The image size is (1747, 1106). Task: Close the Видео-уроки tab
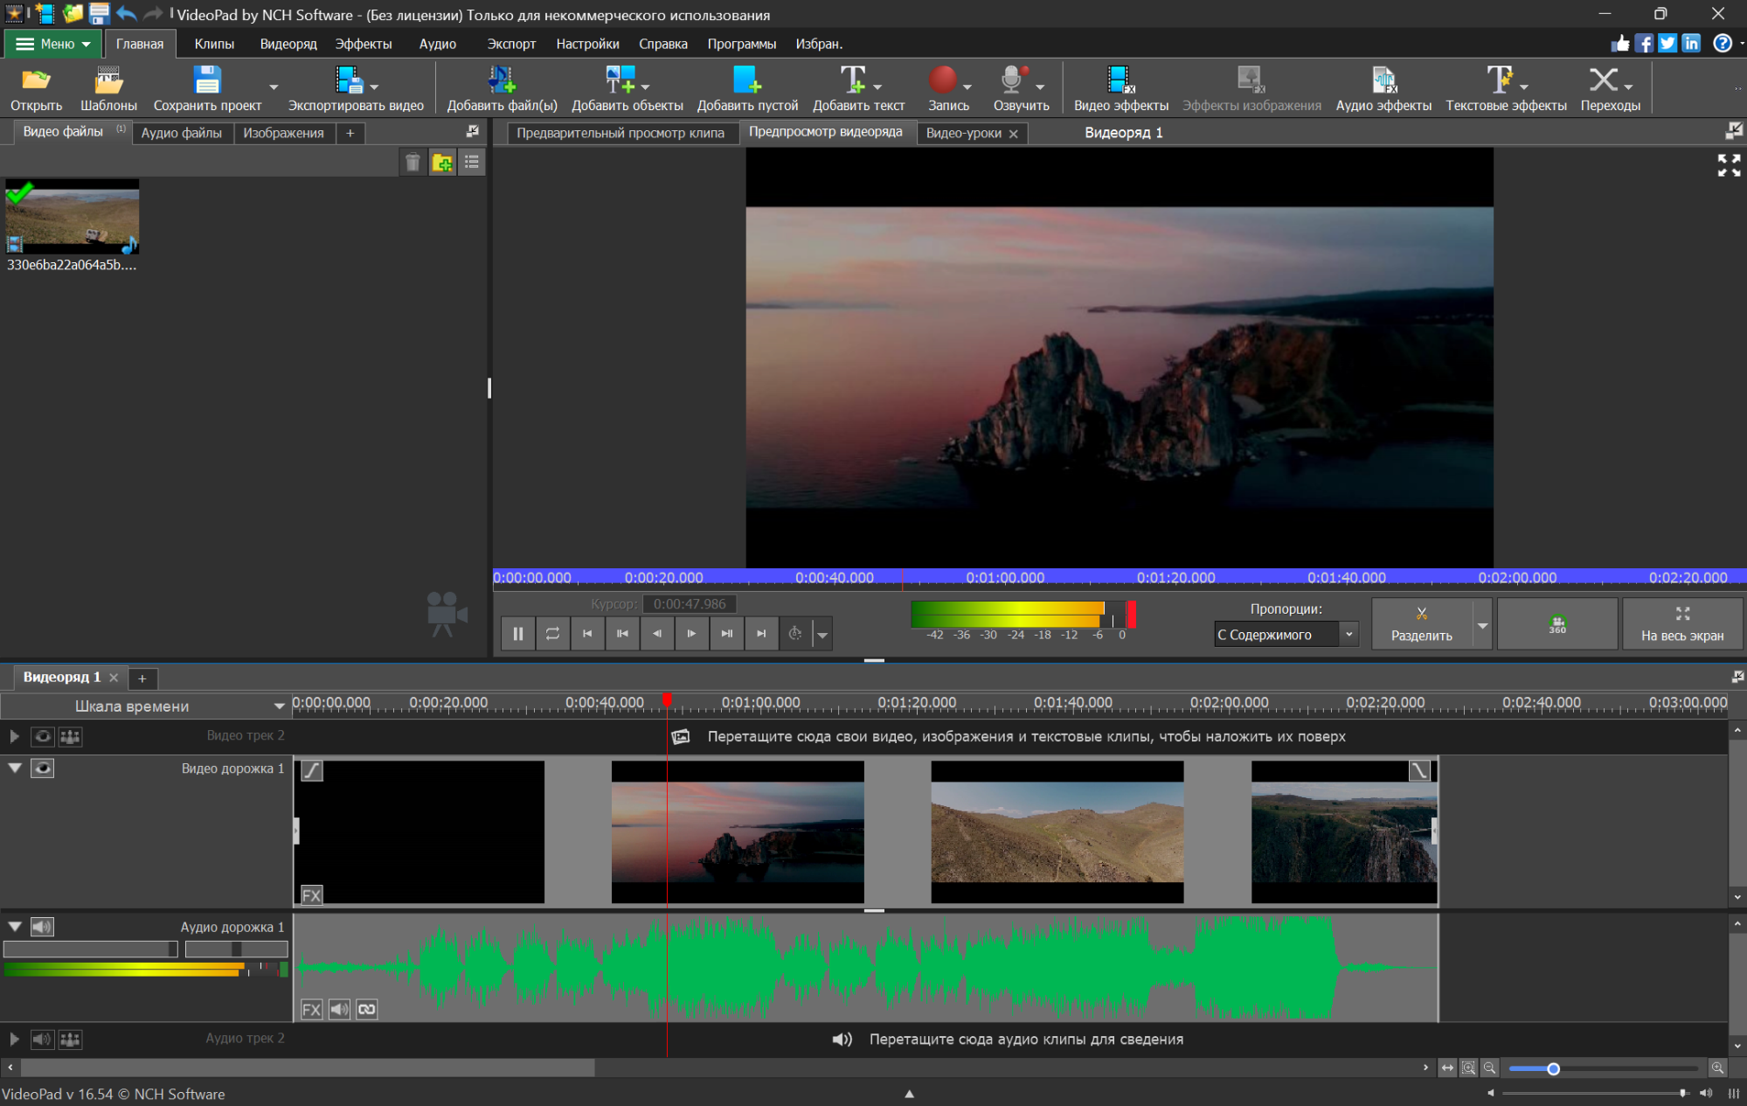click(x=1014, y=134)
